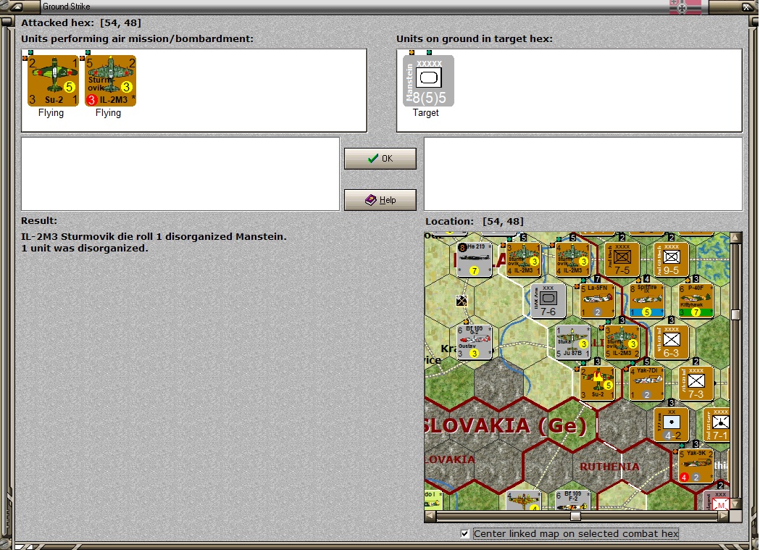
Task: Click the result text about disorganized Manstein
Action: [x=154, y=236]
